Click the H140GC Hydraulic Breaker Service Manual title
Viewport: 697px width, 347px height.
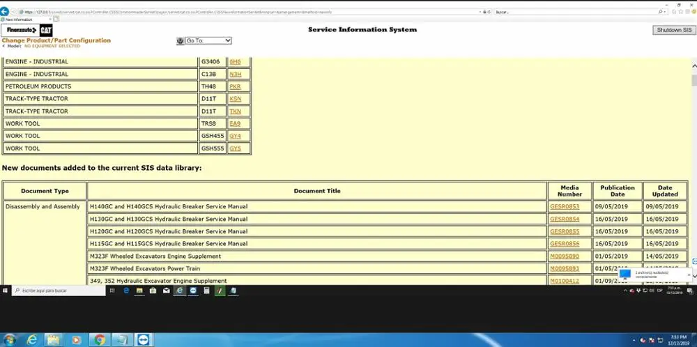point(169,207)
